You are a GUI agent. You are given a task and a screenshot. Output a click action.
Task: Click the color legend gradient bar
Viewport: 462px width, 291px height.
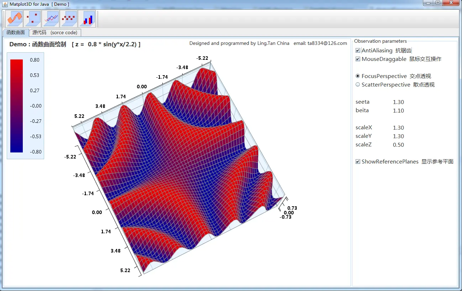16,106
